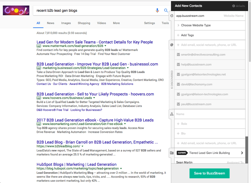Click the website globe section icon
Image resolution: width=251 pixels, height=183 pixels.
click(x=172, y=16)
